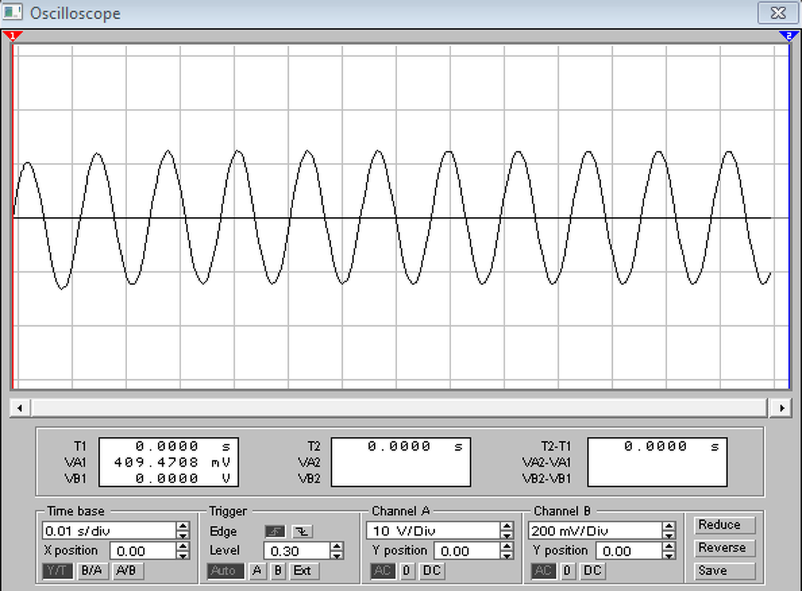Click the Channel B 200 mV/Div field
The image size is (802, 591).
pyautogui.click(x=596, y=531)
